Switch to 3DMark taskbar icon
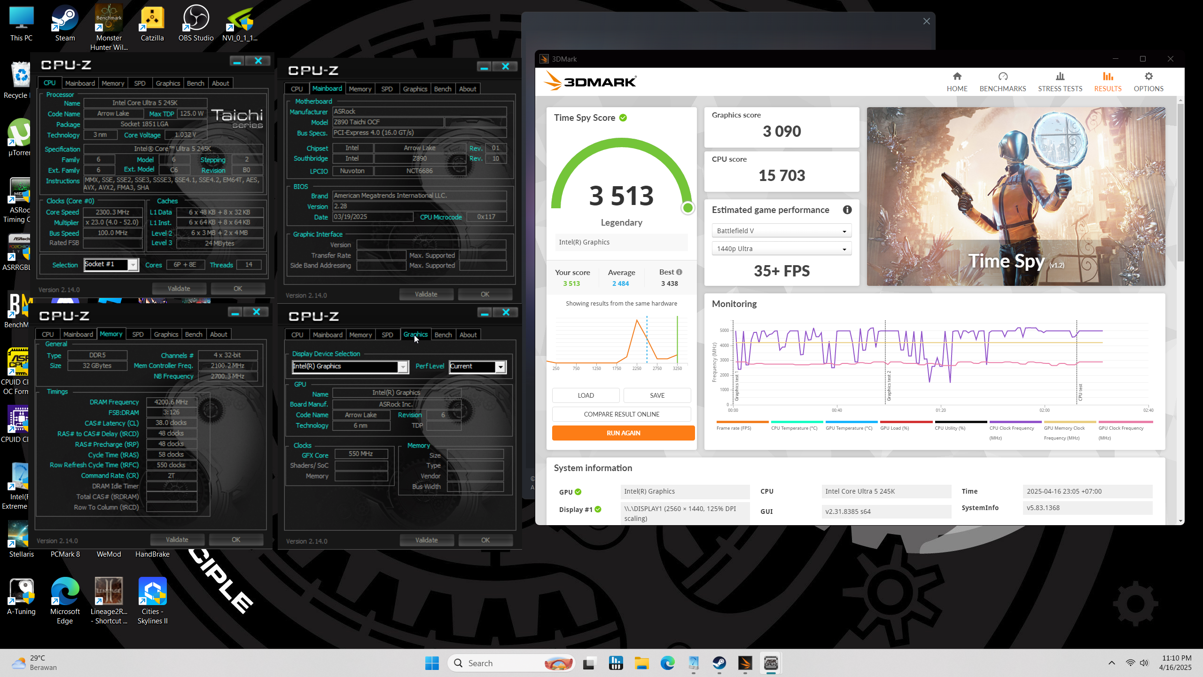Image resolution: width=1203 pixels, height=677 pixels. pos(745,663)
